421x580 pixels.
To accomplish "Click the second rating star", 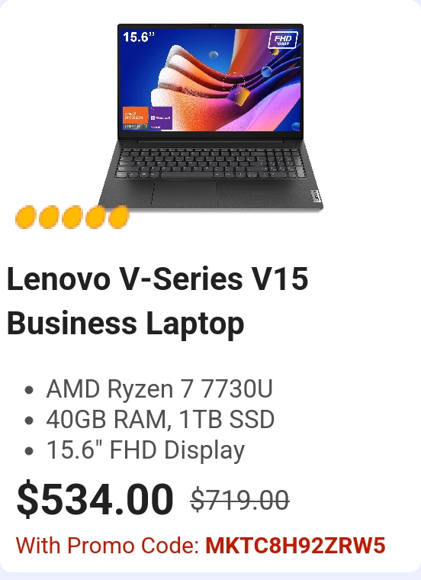I will tap(49, 217).
